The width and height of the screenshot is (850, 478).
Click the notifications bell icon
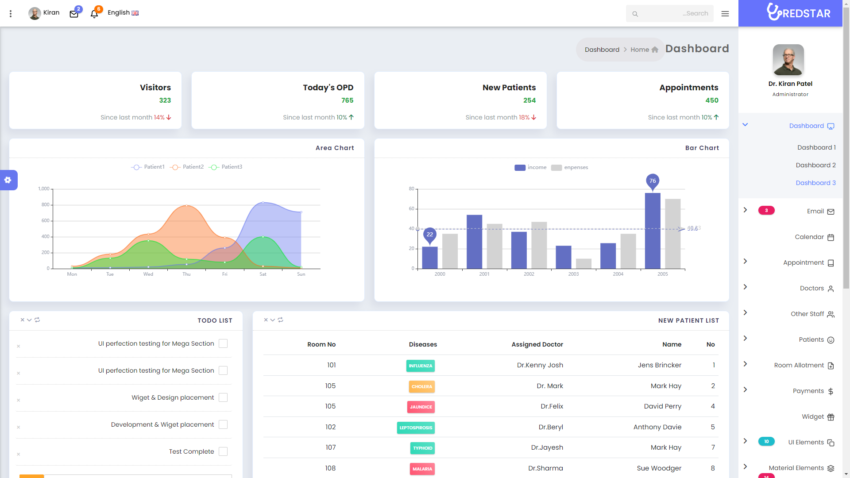pyautogui.click(x=94, y=14)
